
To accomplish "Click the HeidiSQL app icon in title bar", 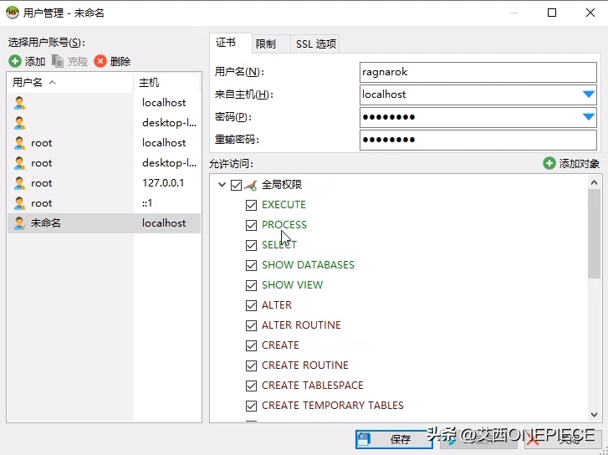I will [12, 13].
